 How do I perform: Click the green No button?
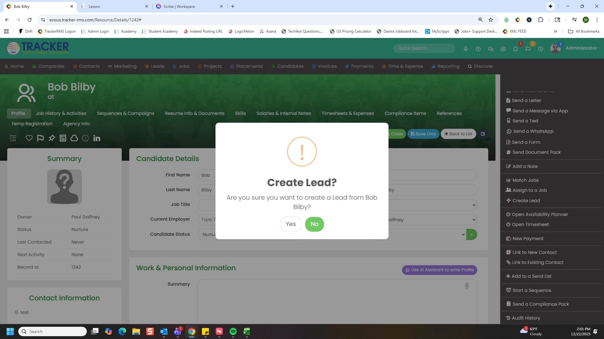314,224
